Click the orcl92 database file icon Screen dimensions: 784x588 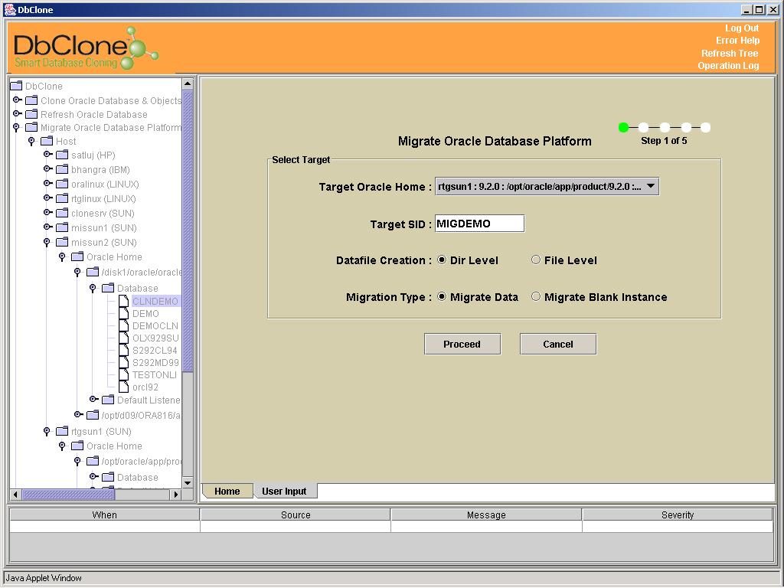click(x=123, y=387)
